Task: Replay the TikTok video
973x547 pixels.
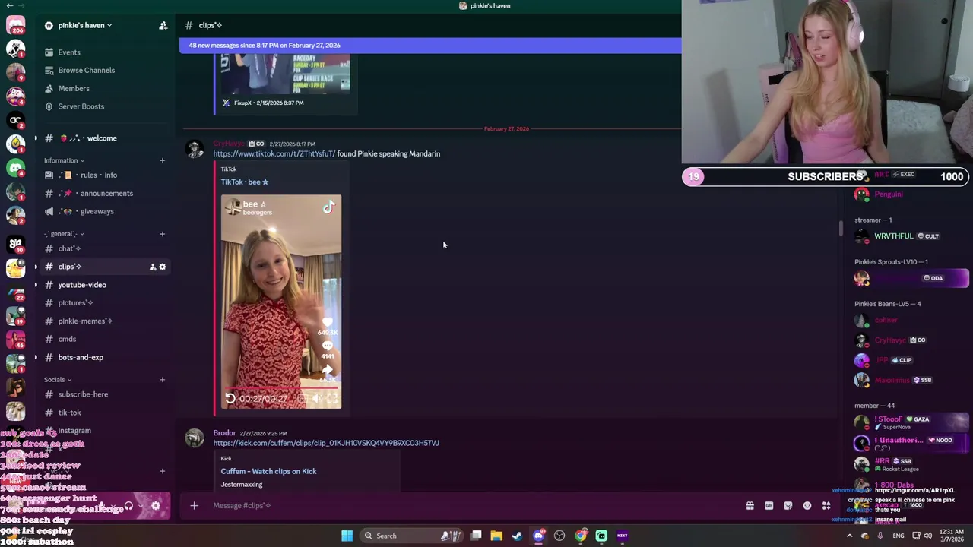Action: pyautogui.click(x=230, y=398)
